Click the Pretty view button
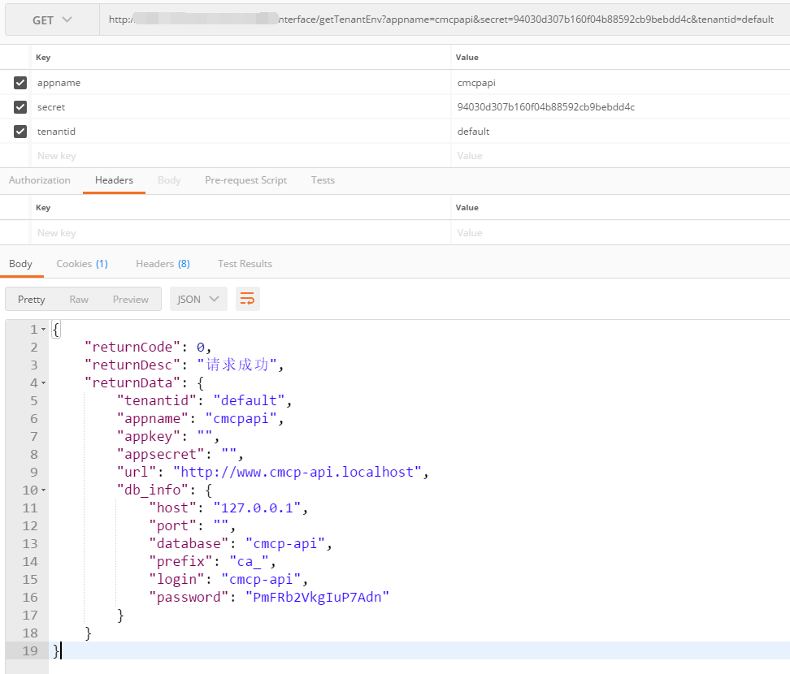Image resolution: width=790 pixels, height=674 pixels. click(32, 300)
